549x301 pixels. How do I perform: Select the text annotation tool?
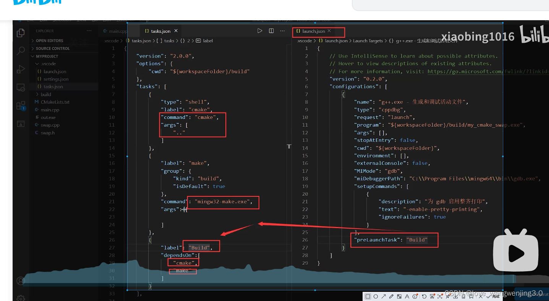point(407,296)
